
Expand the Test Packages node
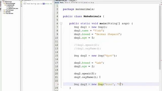(x=3, y=10)
